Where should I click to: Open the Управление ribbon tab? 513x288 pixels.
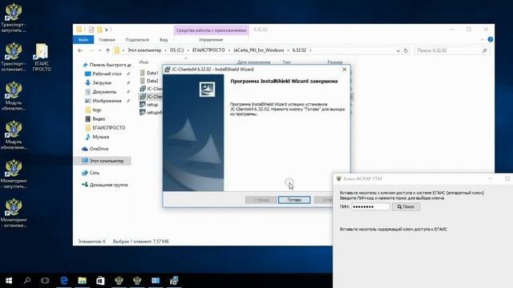click(211, 39)
